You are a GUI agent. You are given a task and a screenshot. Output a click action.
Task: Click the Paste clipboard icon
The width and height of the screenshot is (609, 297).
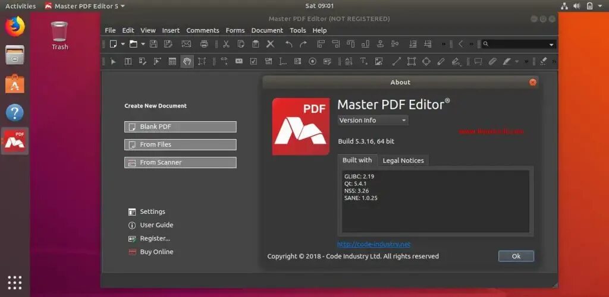255,44
